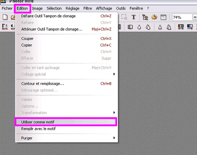Click greyed Effacer menu entry
197x155 pixels.
point(66,58)
